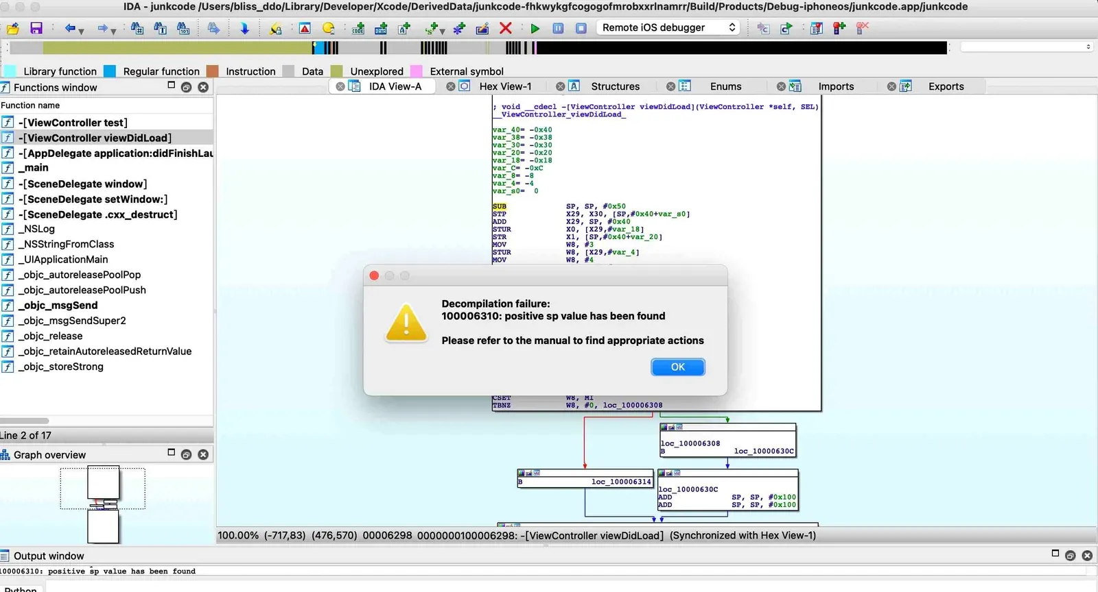
Task: Click the Create data toolbar icon
Action: click(x=381, y=28)
